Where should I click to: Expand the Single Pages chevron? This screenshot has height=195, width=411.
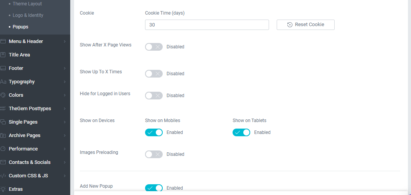64,122
